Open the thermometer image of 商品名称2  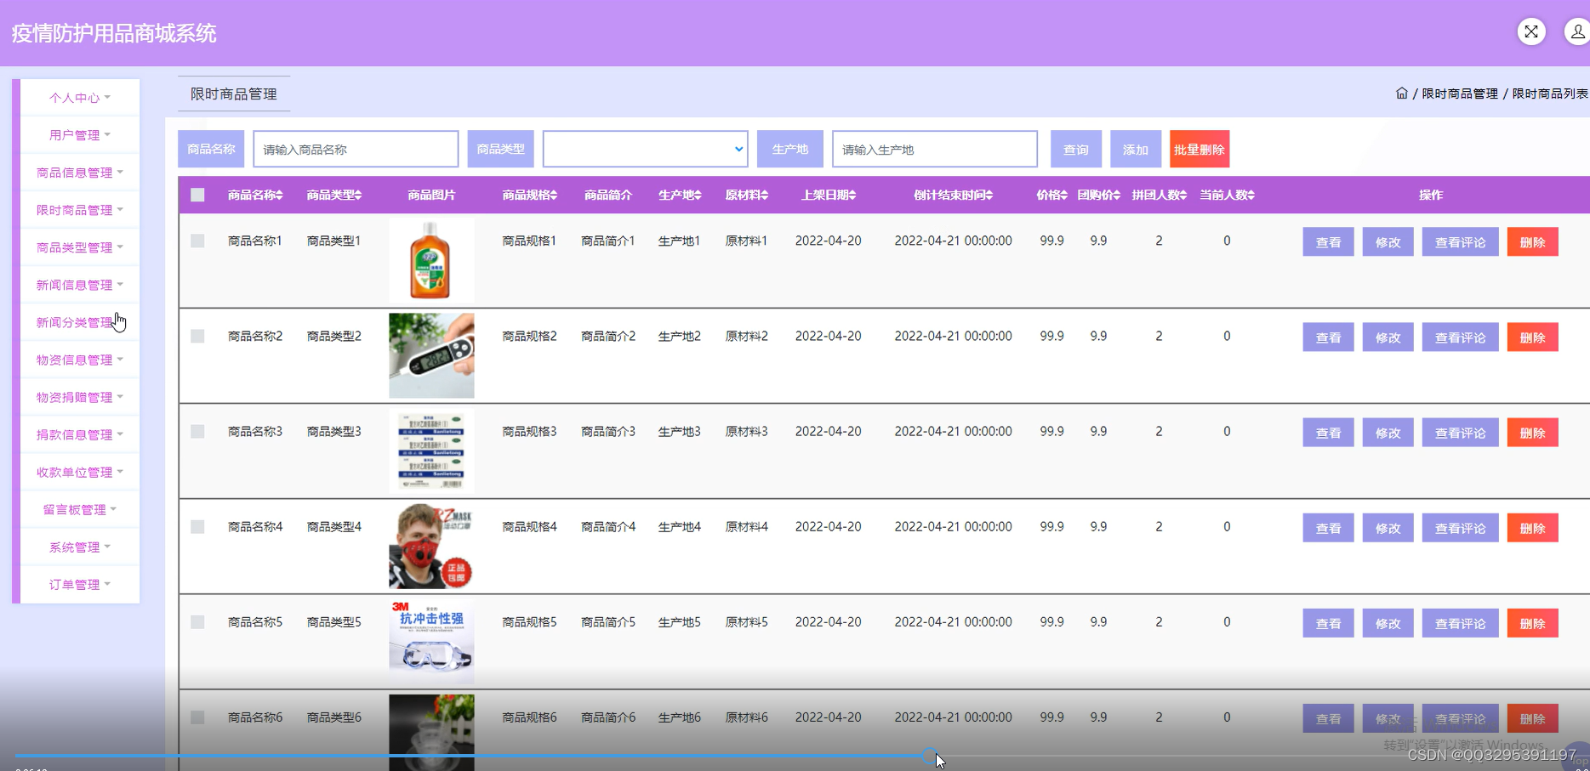pyautogui.click(x=431, y=356)
